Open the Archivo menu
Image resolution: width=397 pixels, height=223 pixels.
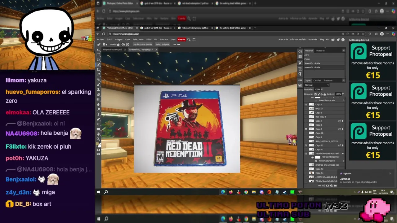pyautogui.click(x=100, y=40)
